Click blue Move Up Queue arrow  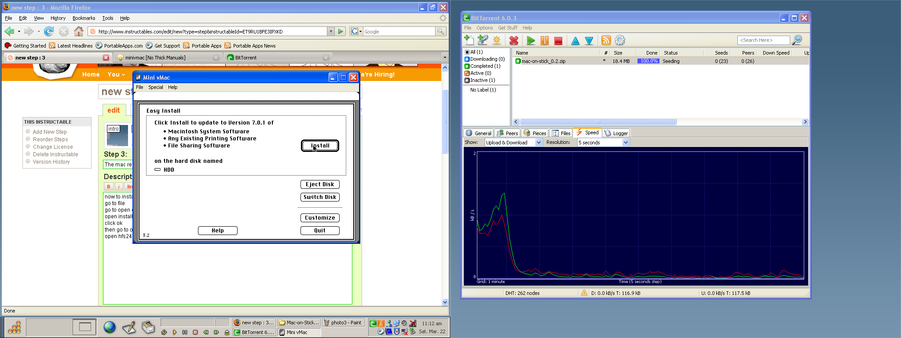575,41
